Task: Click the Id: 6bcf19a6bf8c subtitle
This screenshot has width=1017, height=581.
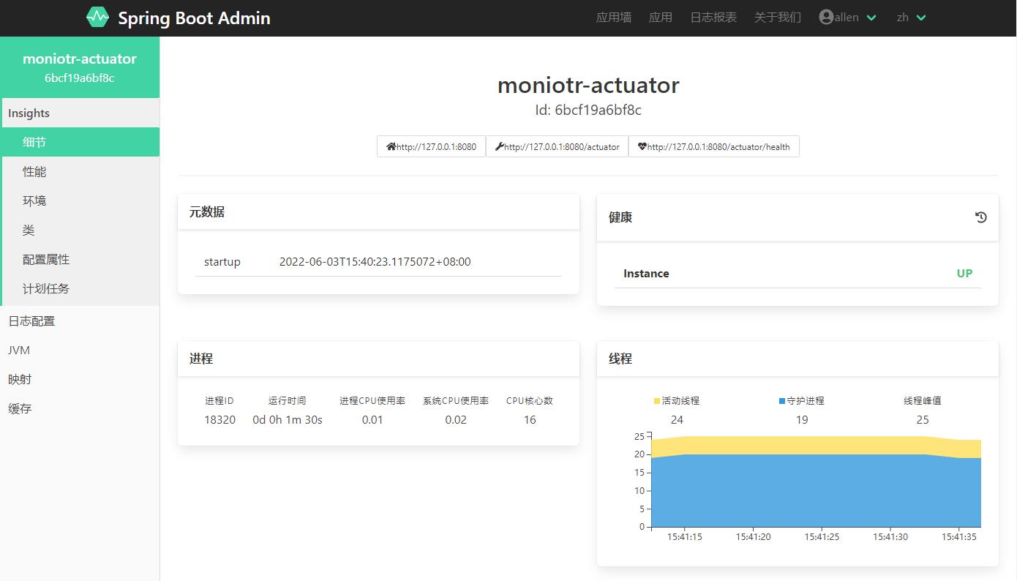Action: [x=588, y=110]
